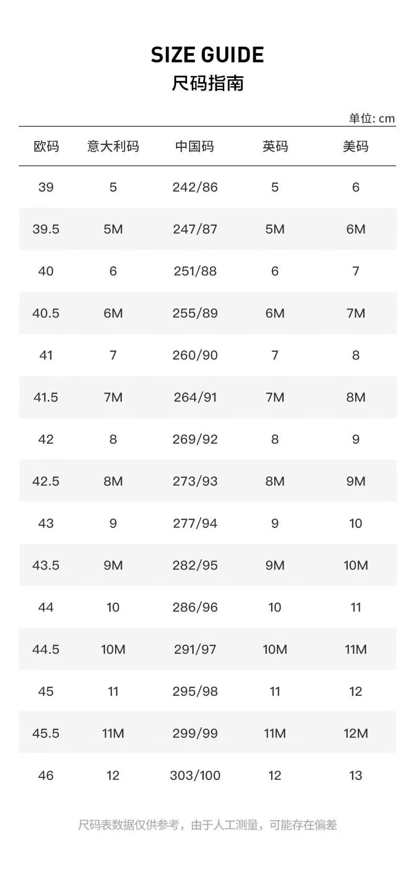Image resolution: width=415 pixels, height=880 pixels.
Task: Select the 美码 column header
Action: [356, 146]
